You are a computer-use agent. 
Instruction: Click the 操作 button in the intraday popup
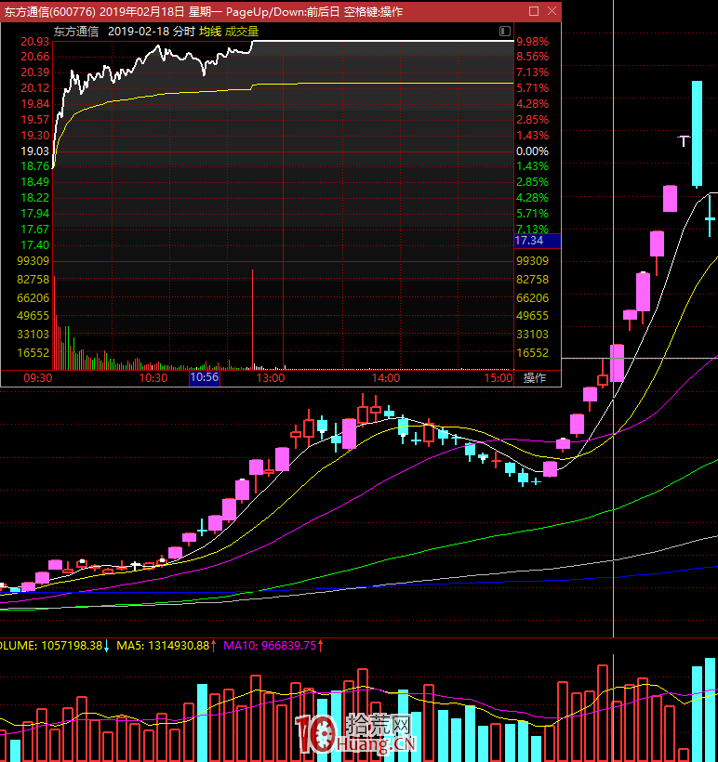(535, 377)
